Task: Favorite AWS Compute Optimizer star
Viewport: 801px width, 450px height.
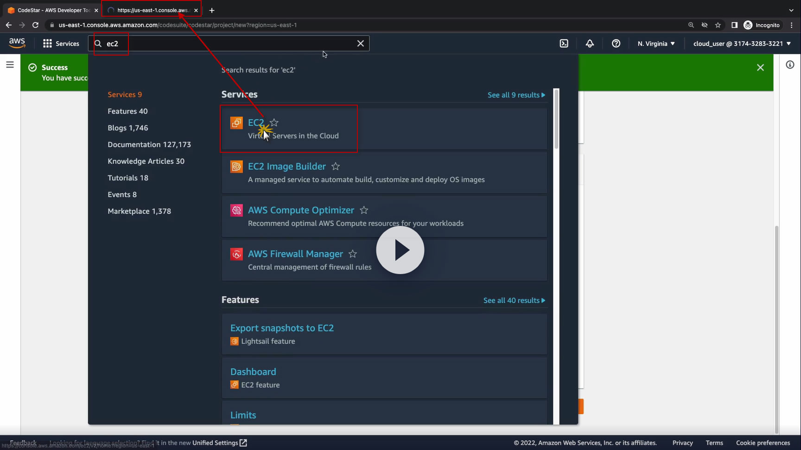Action: (x=364, y=210)
